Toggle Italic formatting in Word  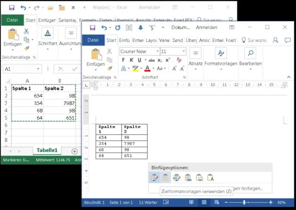coord(131,60)
